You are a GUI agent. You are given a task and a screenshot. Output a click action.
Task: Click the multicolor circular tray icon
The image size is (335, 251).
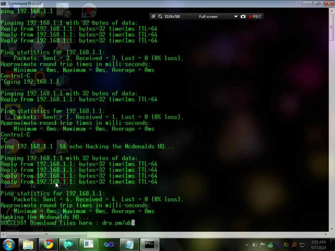pos(286,245)
